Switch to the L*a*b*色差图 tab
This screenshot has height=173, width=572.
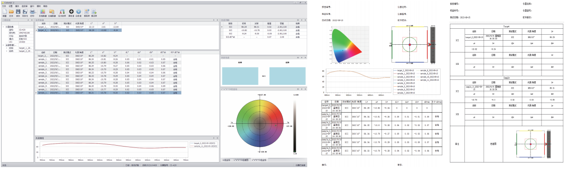pos(242,161)
